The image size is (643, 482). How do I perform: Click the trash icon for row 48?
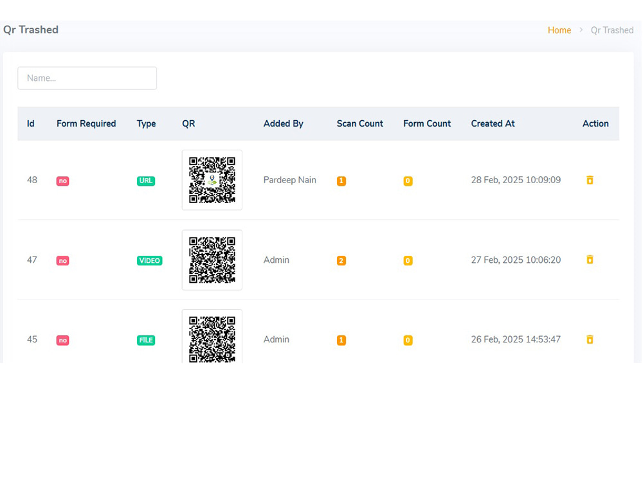point(590,180)
